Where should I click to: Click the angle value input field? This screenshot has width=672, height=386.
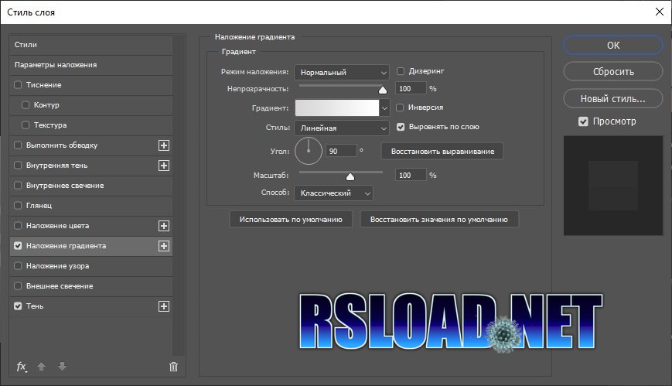click(x=341, y=151)
